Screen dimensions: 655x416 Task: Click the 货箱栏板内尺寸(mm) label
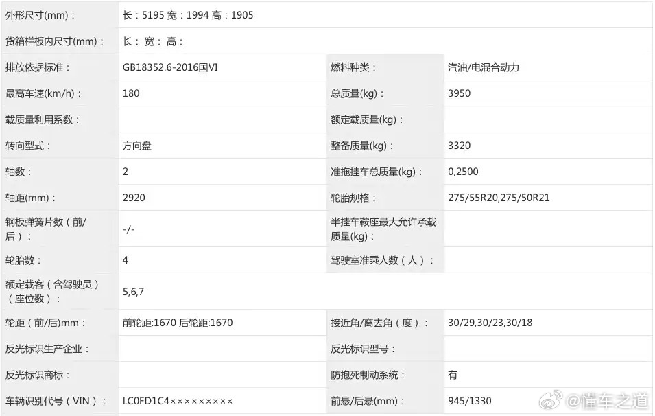tap(54, 41)
